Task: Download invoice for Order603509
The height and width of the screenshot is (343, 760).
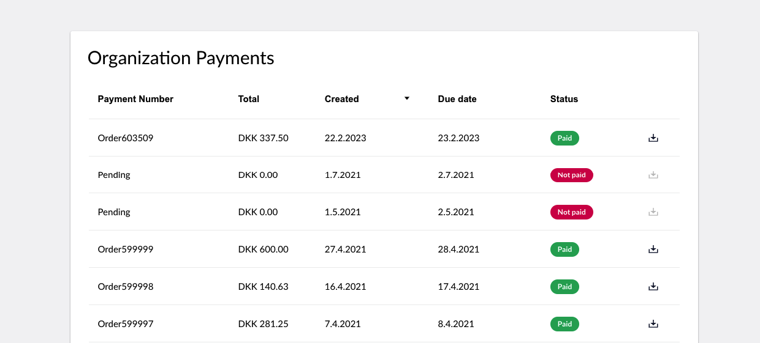Action: tap(653, 138)
